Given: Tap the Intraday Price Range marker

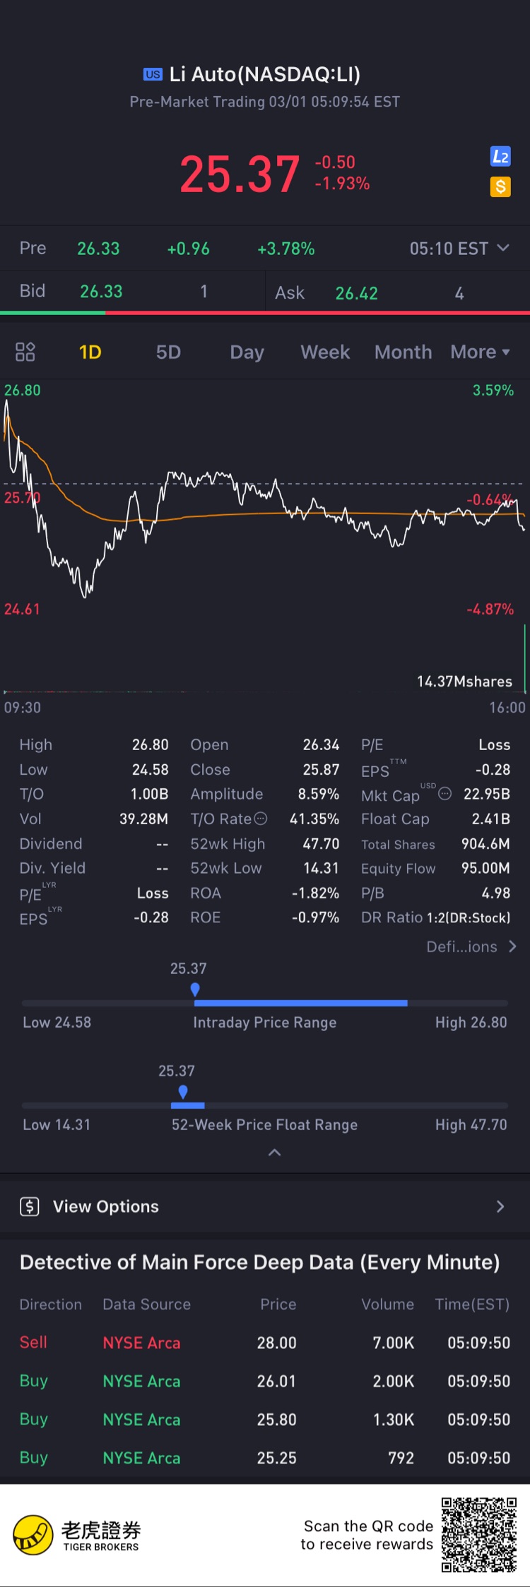Looking at the screenshot, I should click(x=195, y=989).
